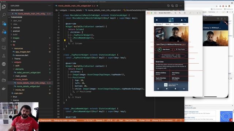Screen dimensions: 234x131
Task: Click the feedback icon in status bar
Action: 176,120
